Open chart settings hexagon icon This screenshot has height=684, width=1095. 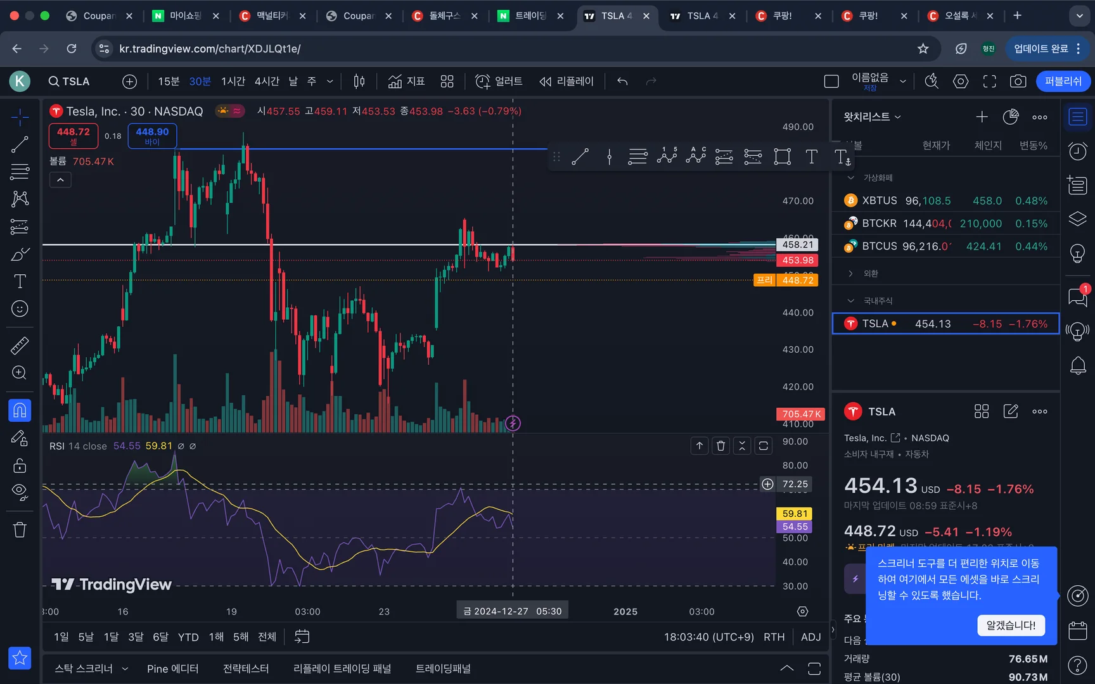(x=961, y=81)
